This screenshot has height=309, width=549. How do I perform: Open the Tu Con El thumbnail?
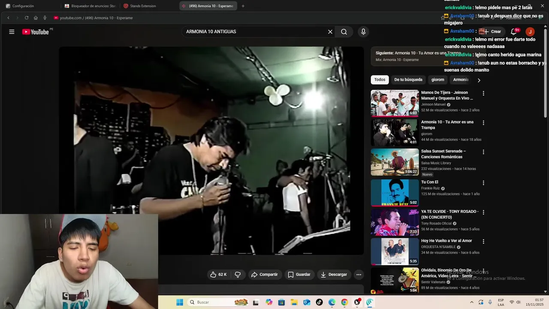click(395, 193)
